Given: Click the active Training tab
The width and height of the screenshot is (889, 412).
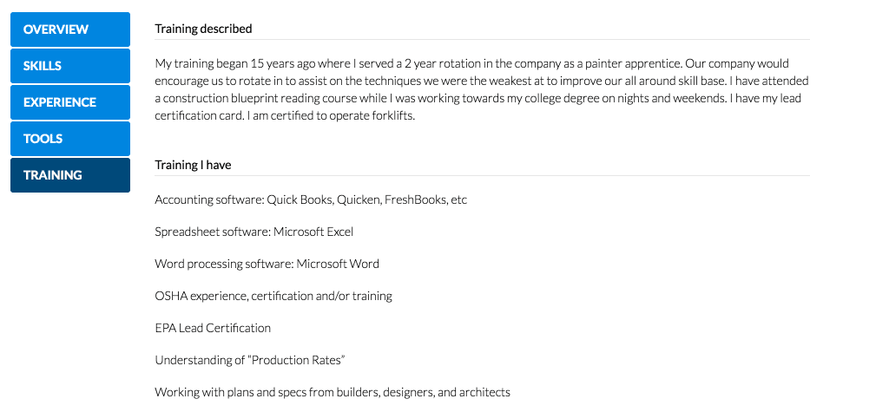Looking at the screenshot, I should [x=70, y=174].
